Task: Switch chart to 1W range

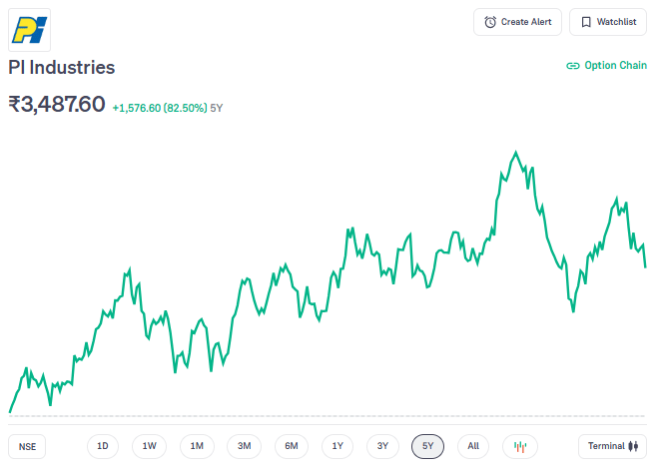Action: [150, 446]
